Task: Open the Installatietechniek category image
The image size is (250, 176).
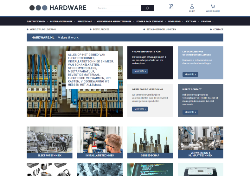Action: pos(100,140)
